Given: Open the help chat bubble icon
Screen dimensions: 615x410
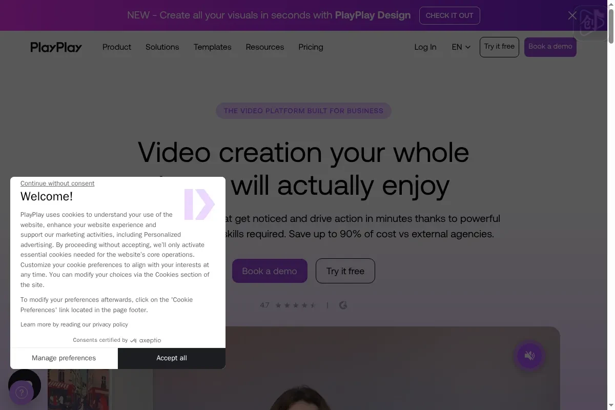Looking at the screenshot, I should point(21,393).
